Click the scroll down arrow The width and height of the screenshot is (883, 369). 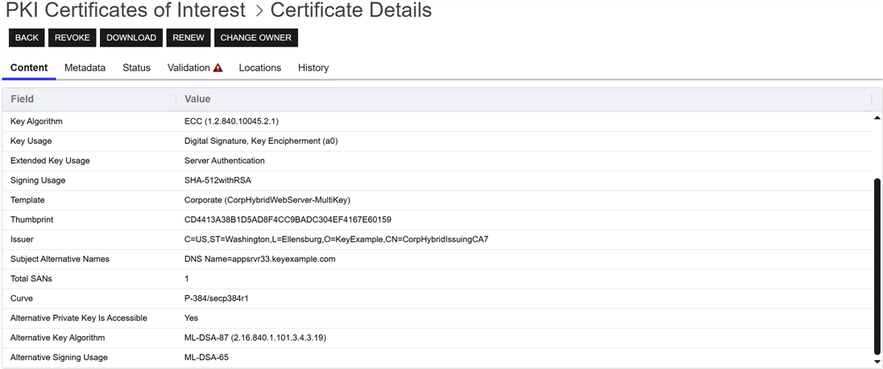pyautogui.click(x=877, y=362)
